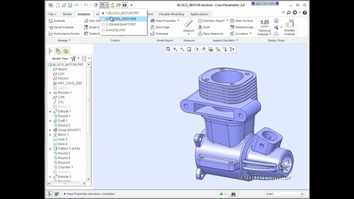Select window 3 CRANKSHAFT.PRT radio

pyautogui.click(x=103, y=24)
